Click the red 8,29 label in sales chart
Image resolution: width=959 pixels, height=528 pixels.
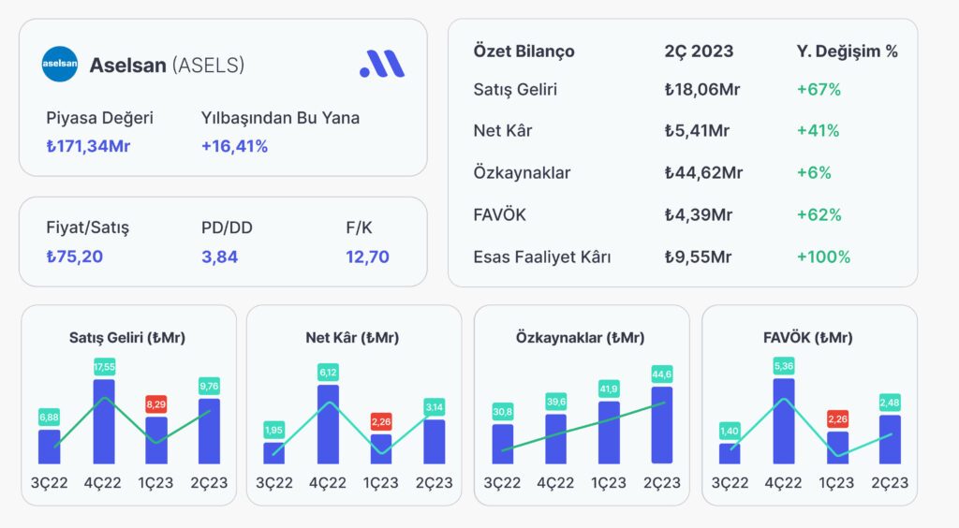[156, 404]
